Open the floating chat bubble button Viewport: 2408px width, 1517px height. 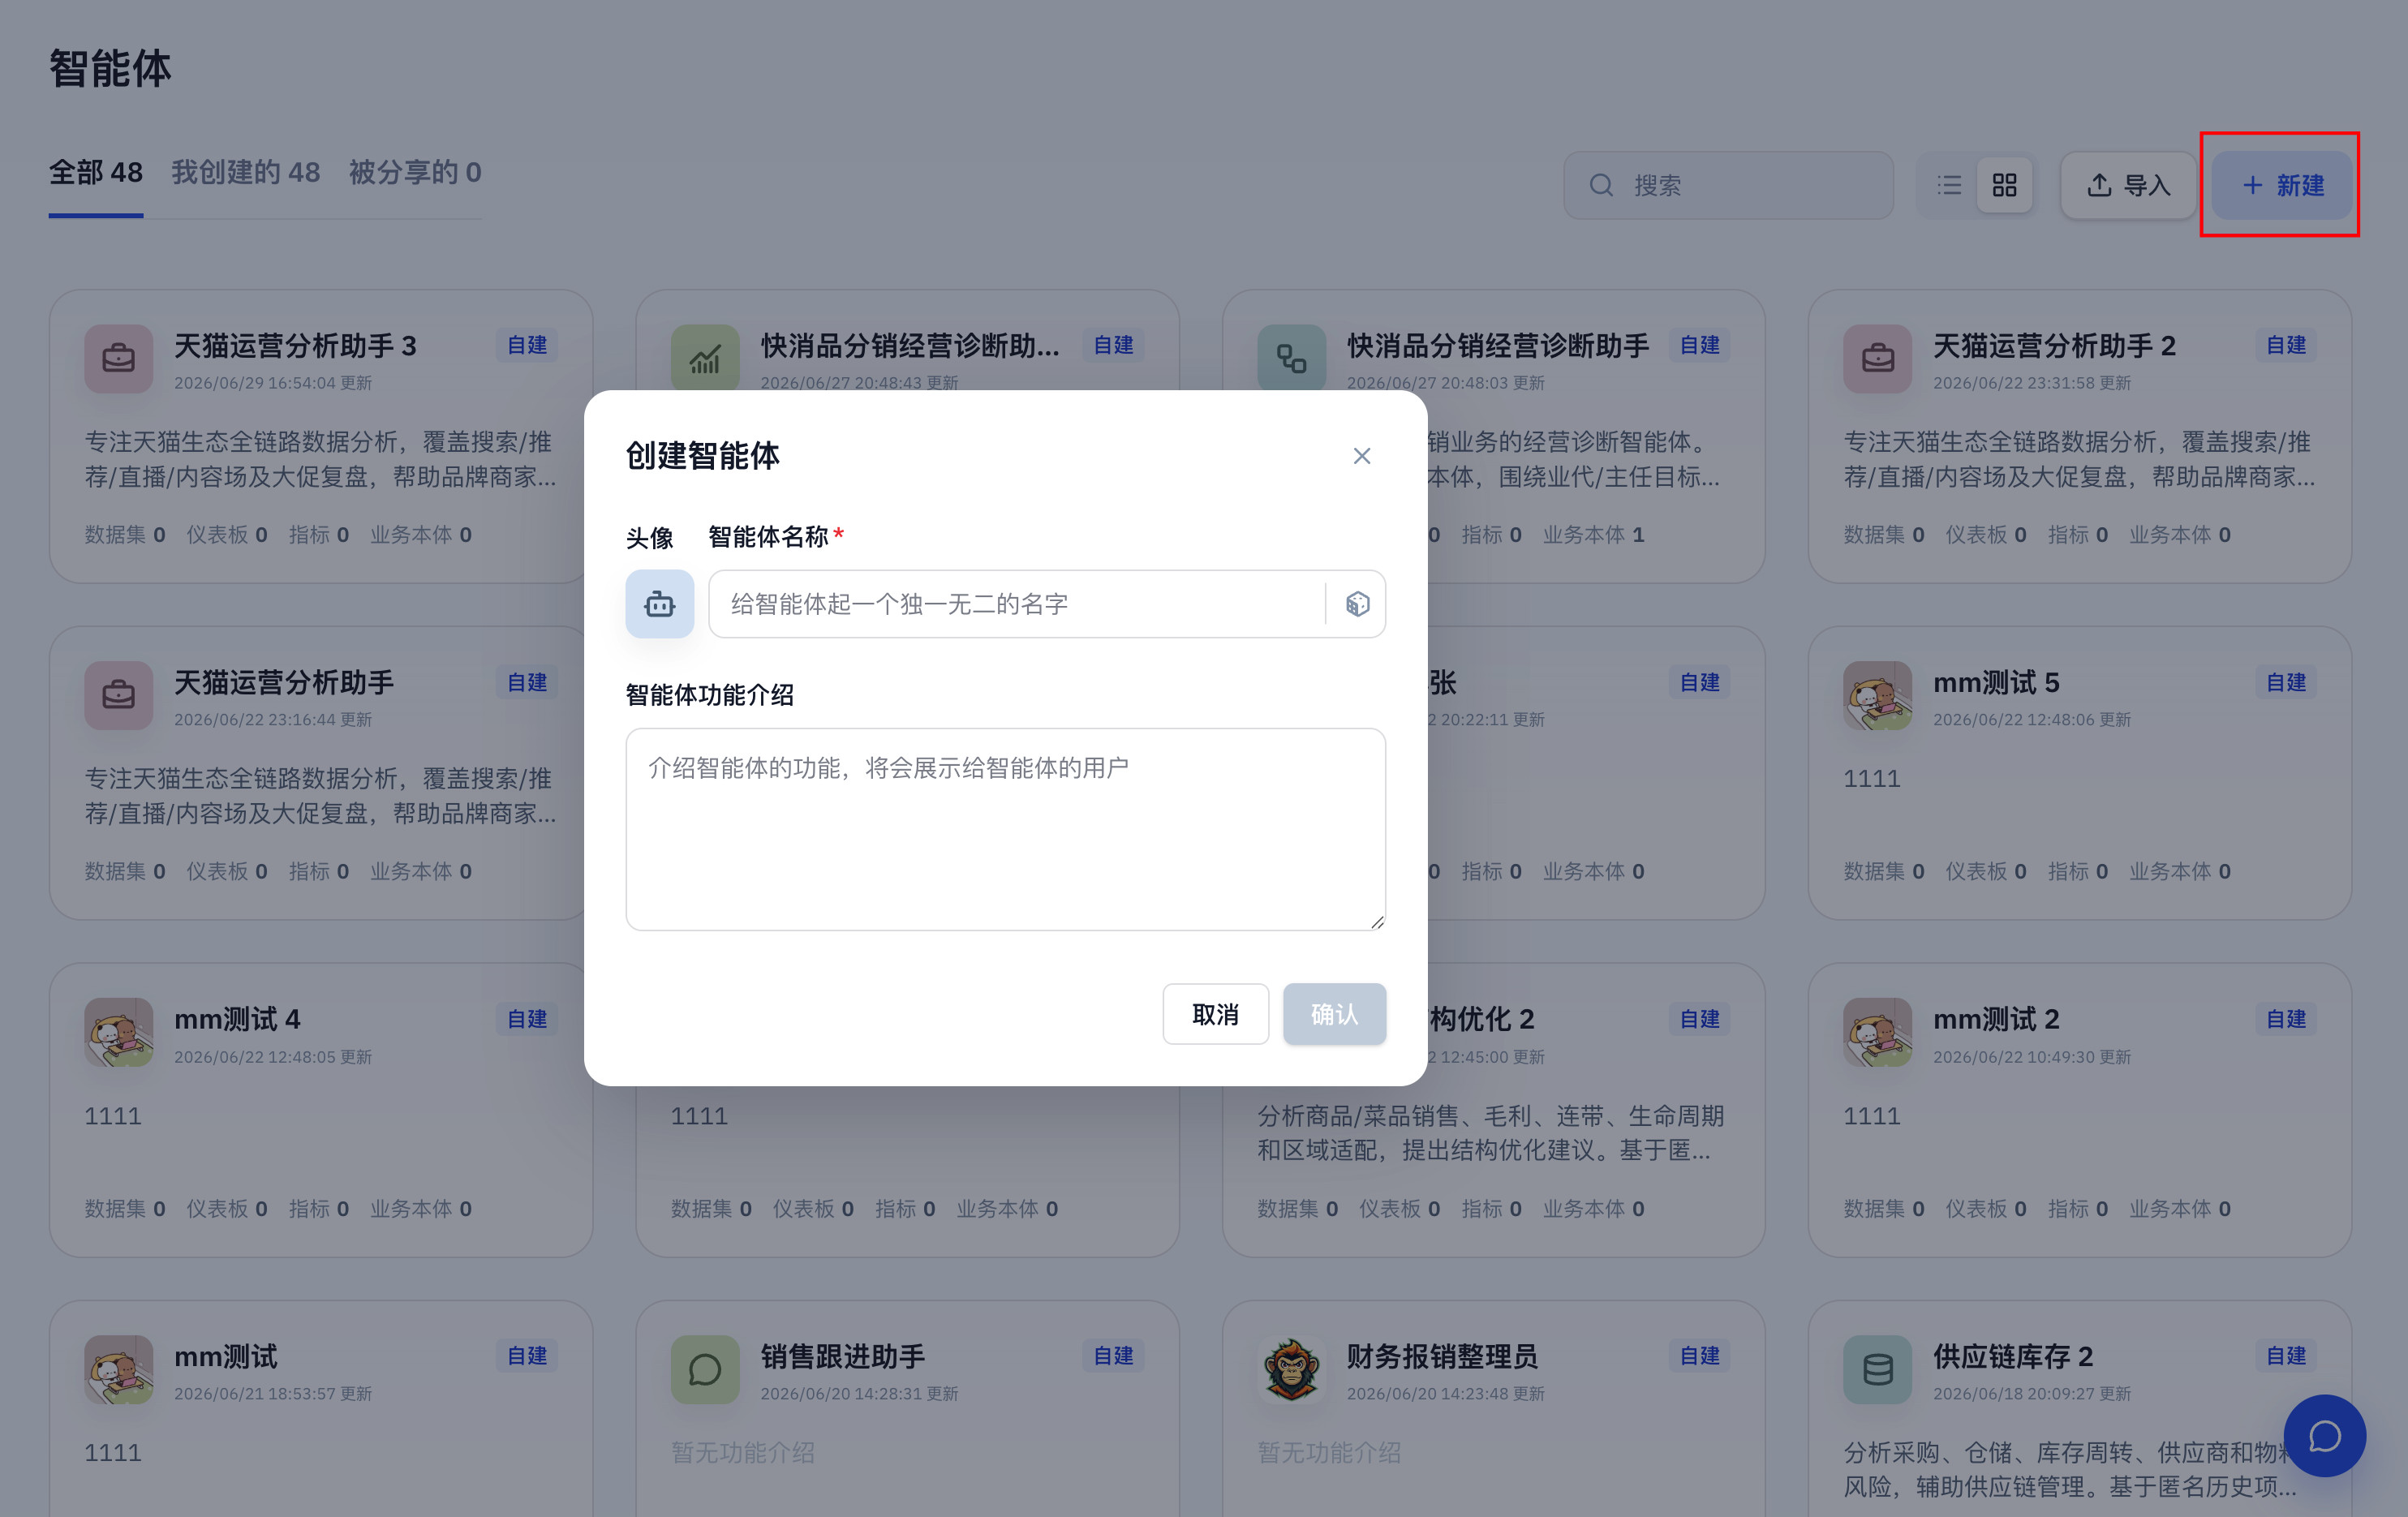coord(2324,1436)
